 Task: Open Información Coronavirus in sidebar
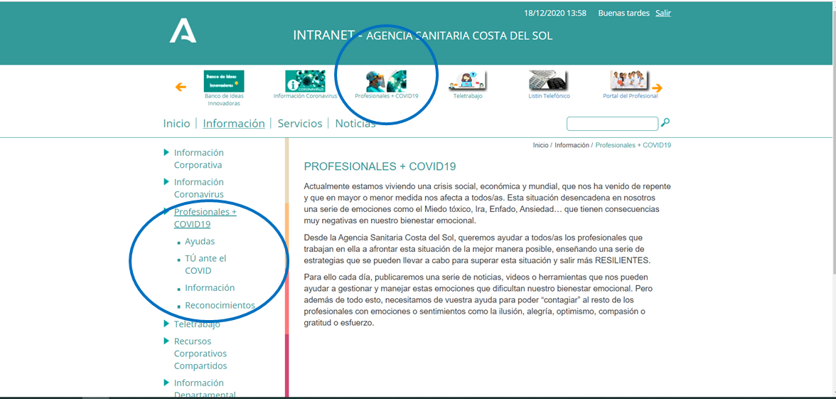pyautogui.click(x=199, y=188)
